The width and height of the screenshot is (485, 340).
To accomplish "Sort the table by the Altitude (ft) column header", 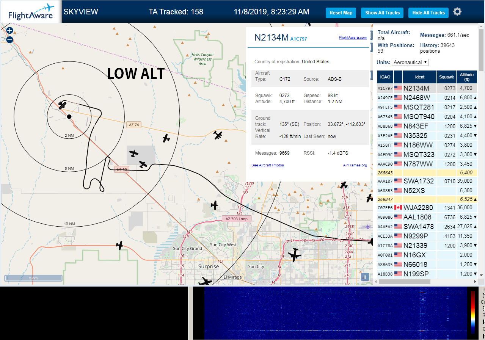I will point(467,77).
